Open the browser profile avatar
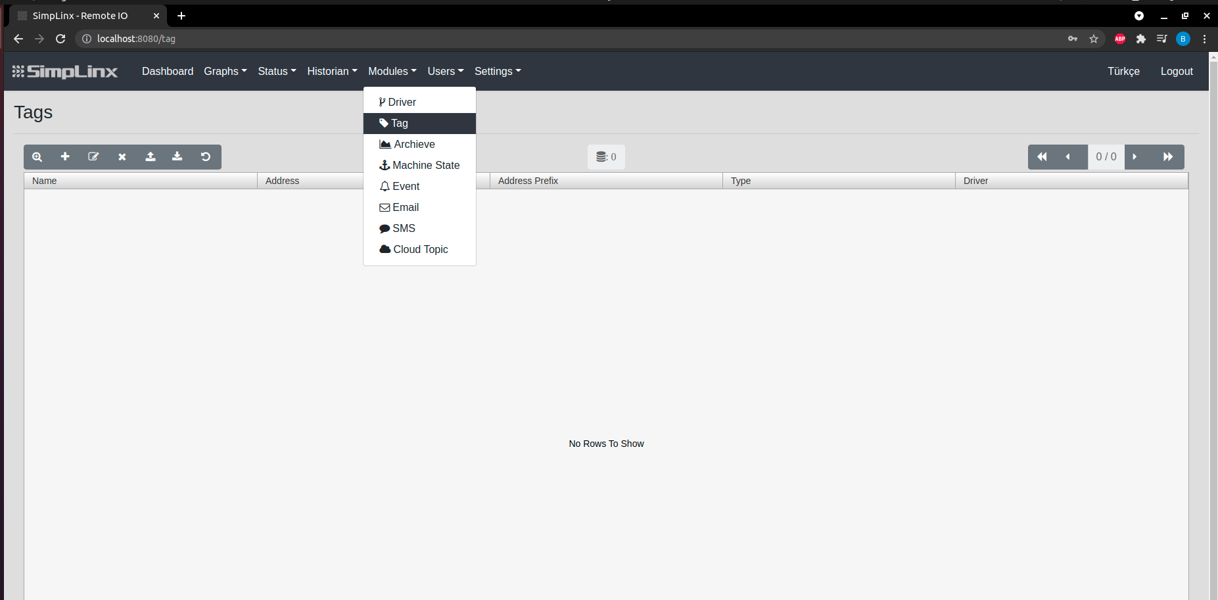Viewport: 1218px width, 600px height. (1183, 39)
